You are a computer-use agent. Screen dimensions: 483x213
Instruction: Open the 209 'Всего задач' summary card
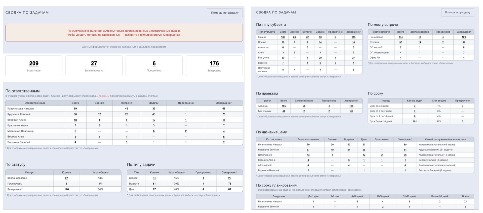(x=34, y=66)
